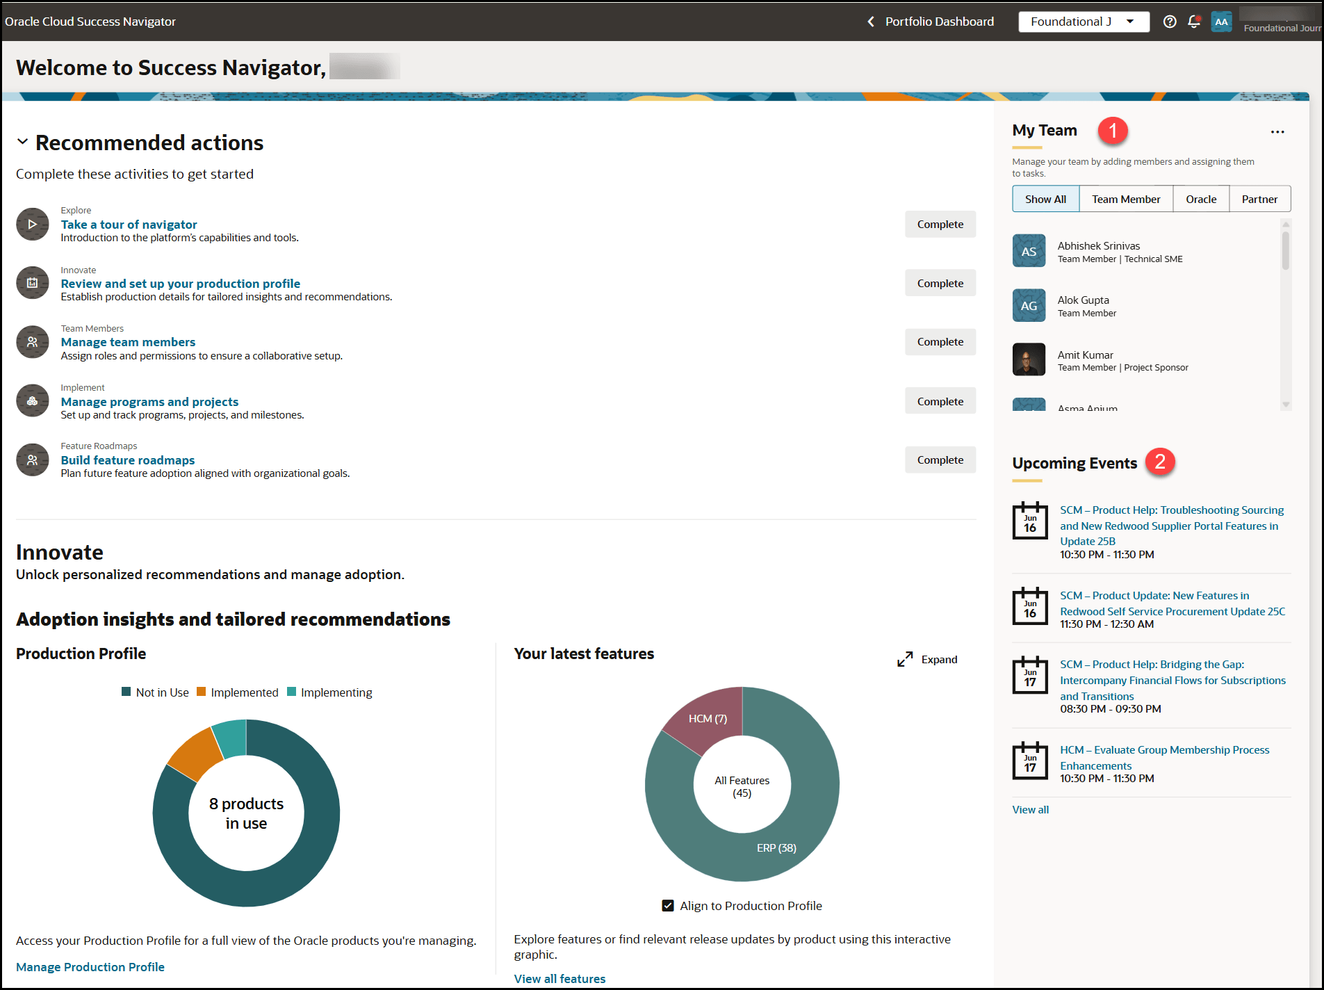
Task: Click calendar icon for Bridging the Gap event
Action: [1030, 675]
